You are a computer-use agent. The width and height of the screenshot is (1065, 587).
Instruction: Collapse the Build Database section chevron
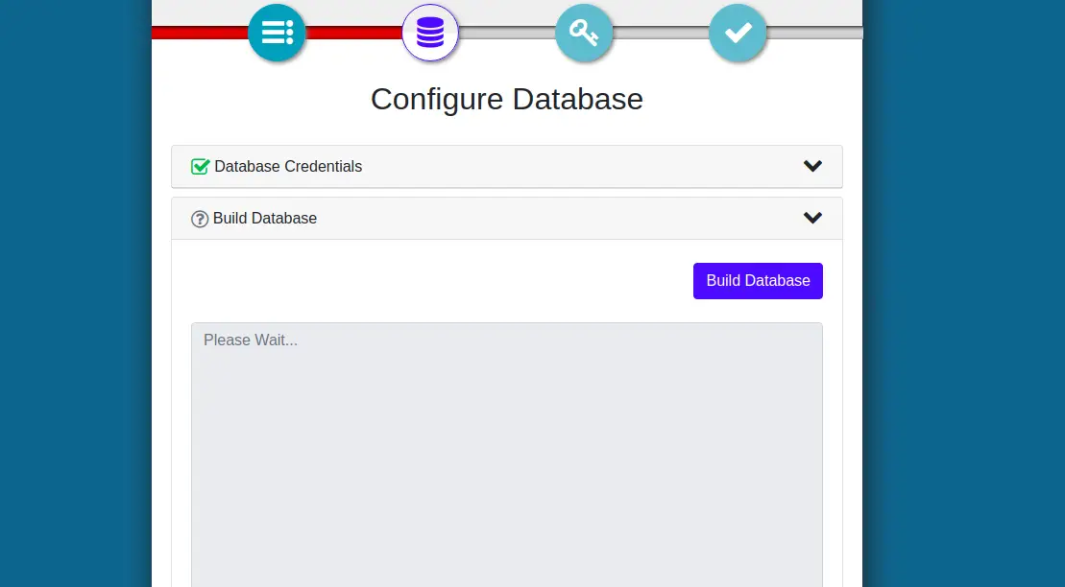point(812,218)
